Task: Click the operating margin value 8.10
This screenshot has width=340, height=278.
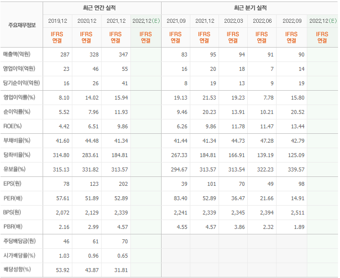Action: pos(64,98)
